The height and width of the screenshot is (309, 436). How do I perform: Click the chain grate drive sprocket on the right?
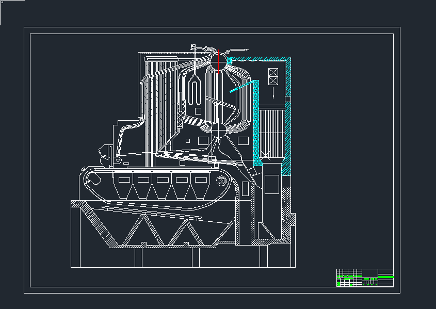coord(222,181)
